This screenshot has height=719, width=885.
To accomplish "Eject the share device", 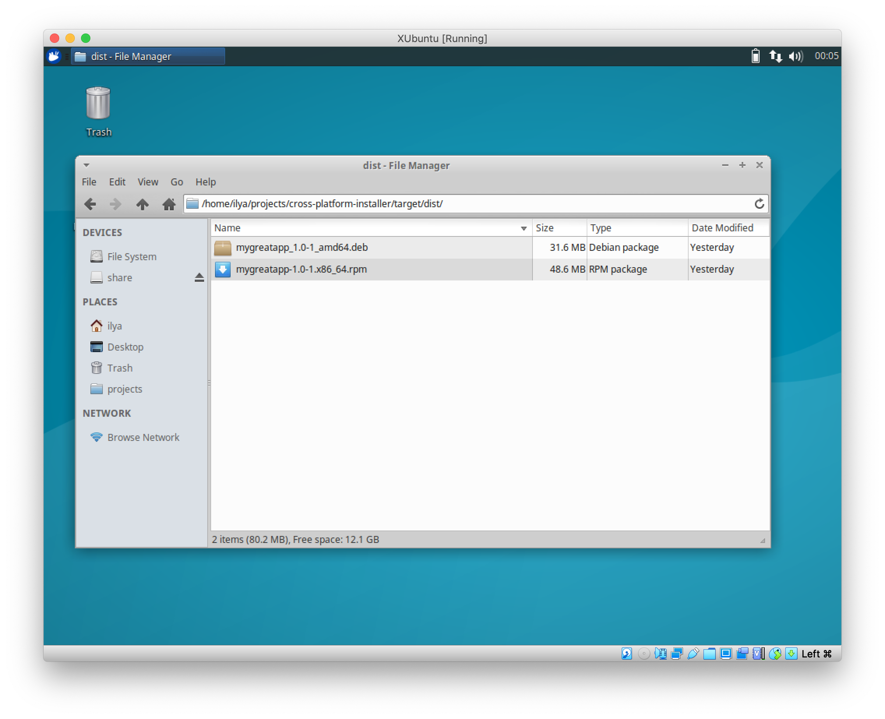I will [199, 277].
